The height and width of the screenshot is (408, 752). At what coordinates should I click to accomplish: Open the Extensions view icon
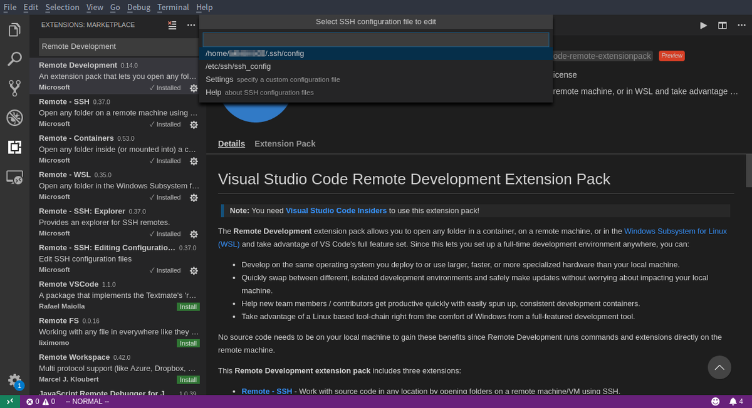point(14,147)
